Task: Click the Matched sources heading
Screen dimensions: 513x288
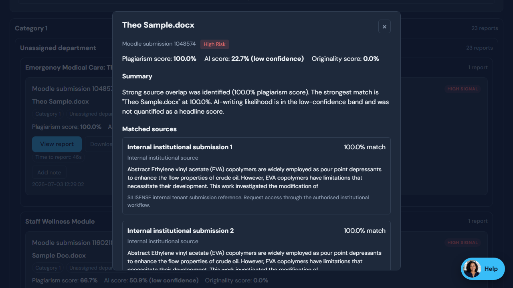Action: pyautogui.click(x=149, y=129)
